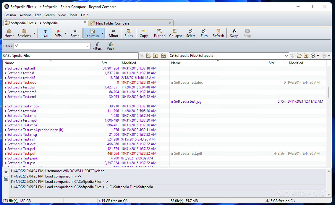Viewport: 335px width, 205px height.
Task: Open log options gear icon
Action: tap(6, 172)
